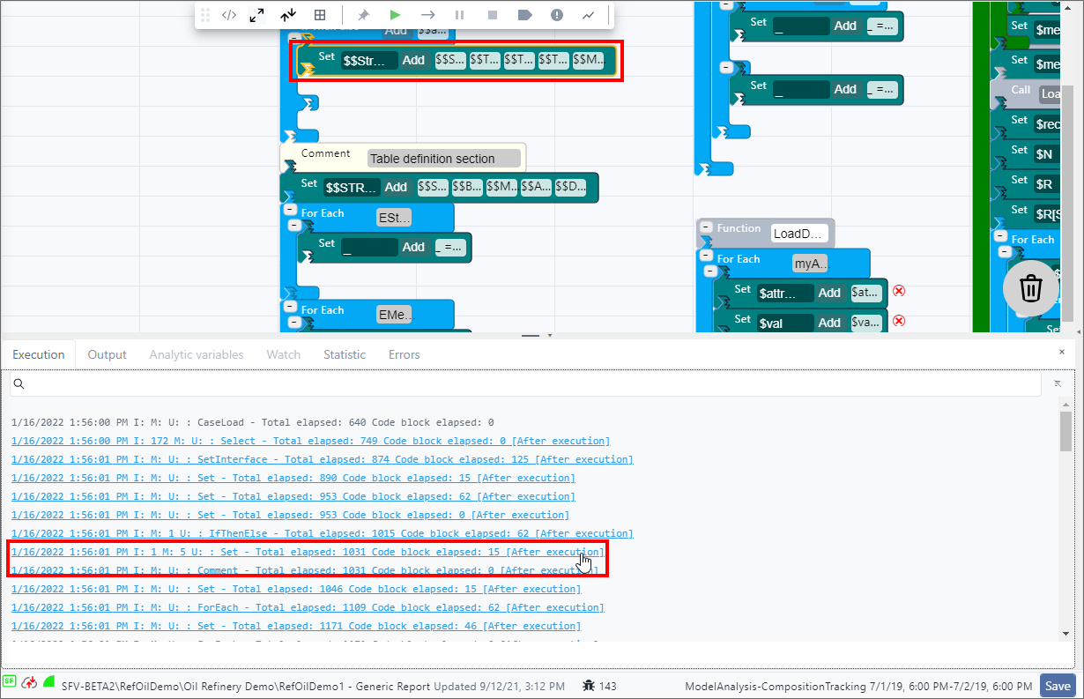
Task: Open the Statistic tab
Action: [x=344, y=354]
